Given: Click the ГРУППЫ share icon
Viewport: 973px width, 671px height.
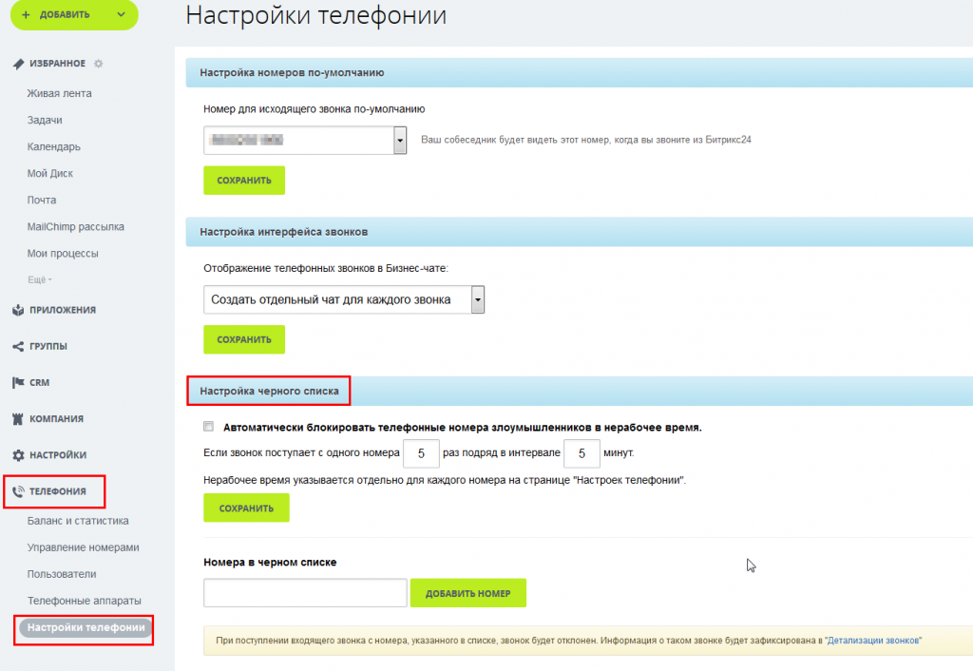Looking at the screenshot, I should click(x=18, y=346).
